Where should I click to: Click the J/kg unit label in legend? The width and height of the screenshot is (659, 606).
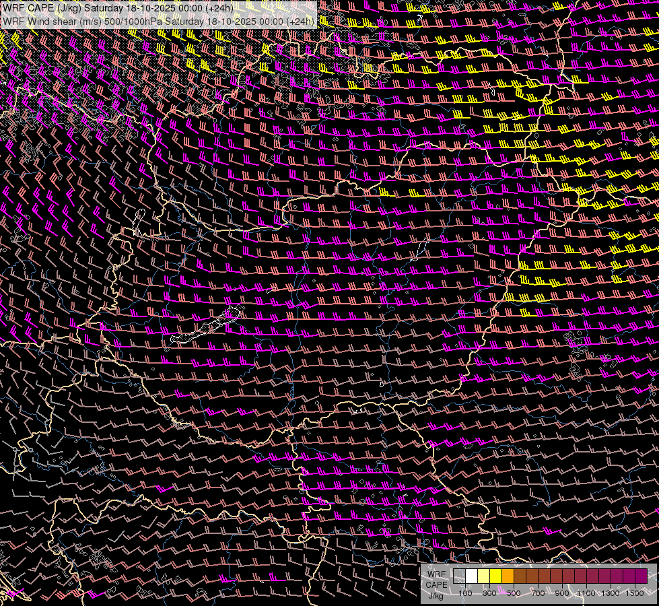click(436, 596)
